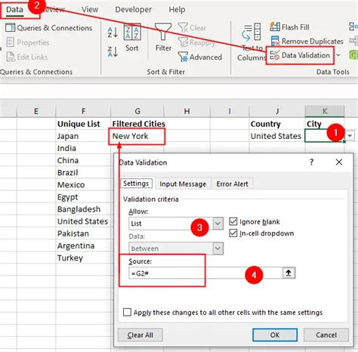The image size is (358, 352).
Task: Switch to the Settings tab
Action: point(136,184)
